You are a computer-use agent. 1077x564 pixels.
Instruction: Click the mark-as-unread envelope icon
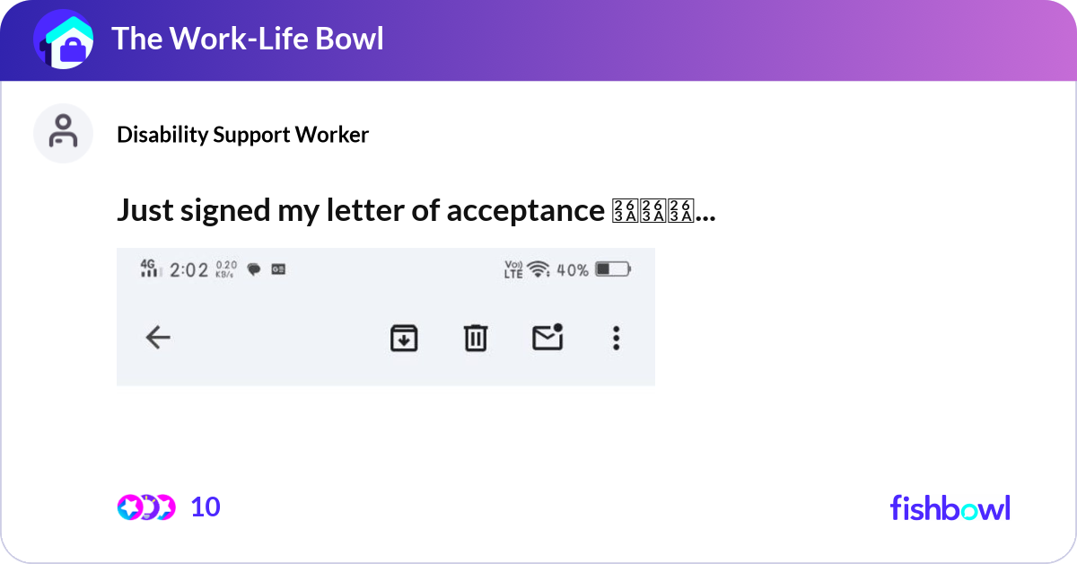tap(547, 337)
